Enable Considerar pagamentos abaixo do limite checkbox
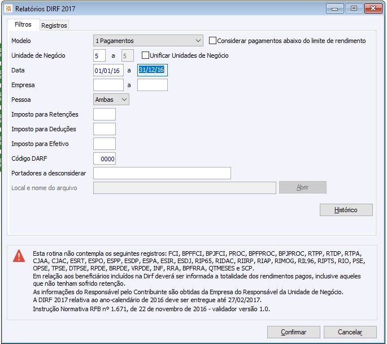 [212, 41]
